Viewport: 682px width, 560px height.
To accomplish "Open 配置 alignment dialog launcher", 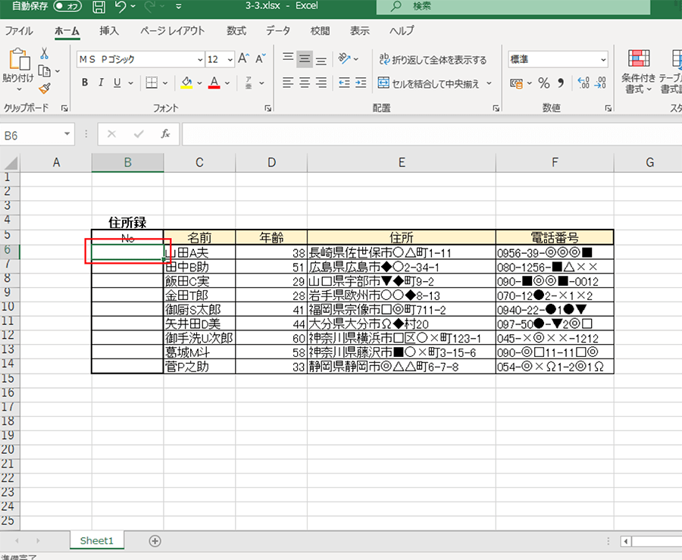I will point(496,108).
